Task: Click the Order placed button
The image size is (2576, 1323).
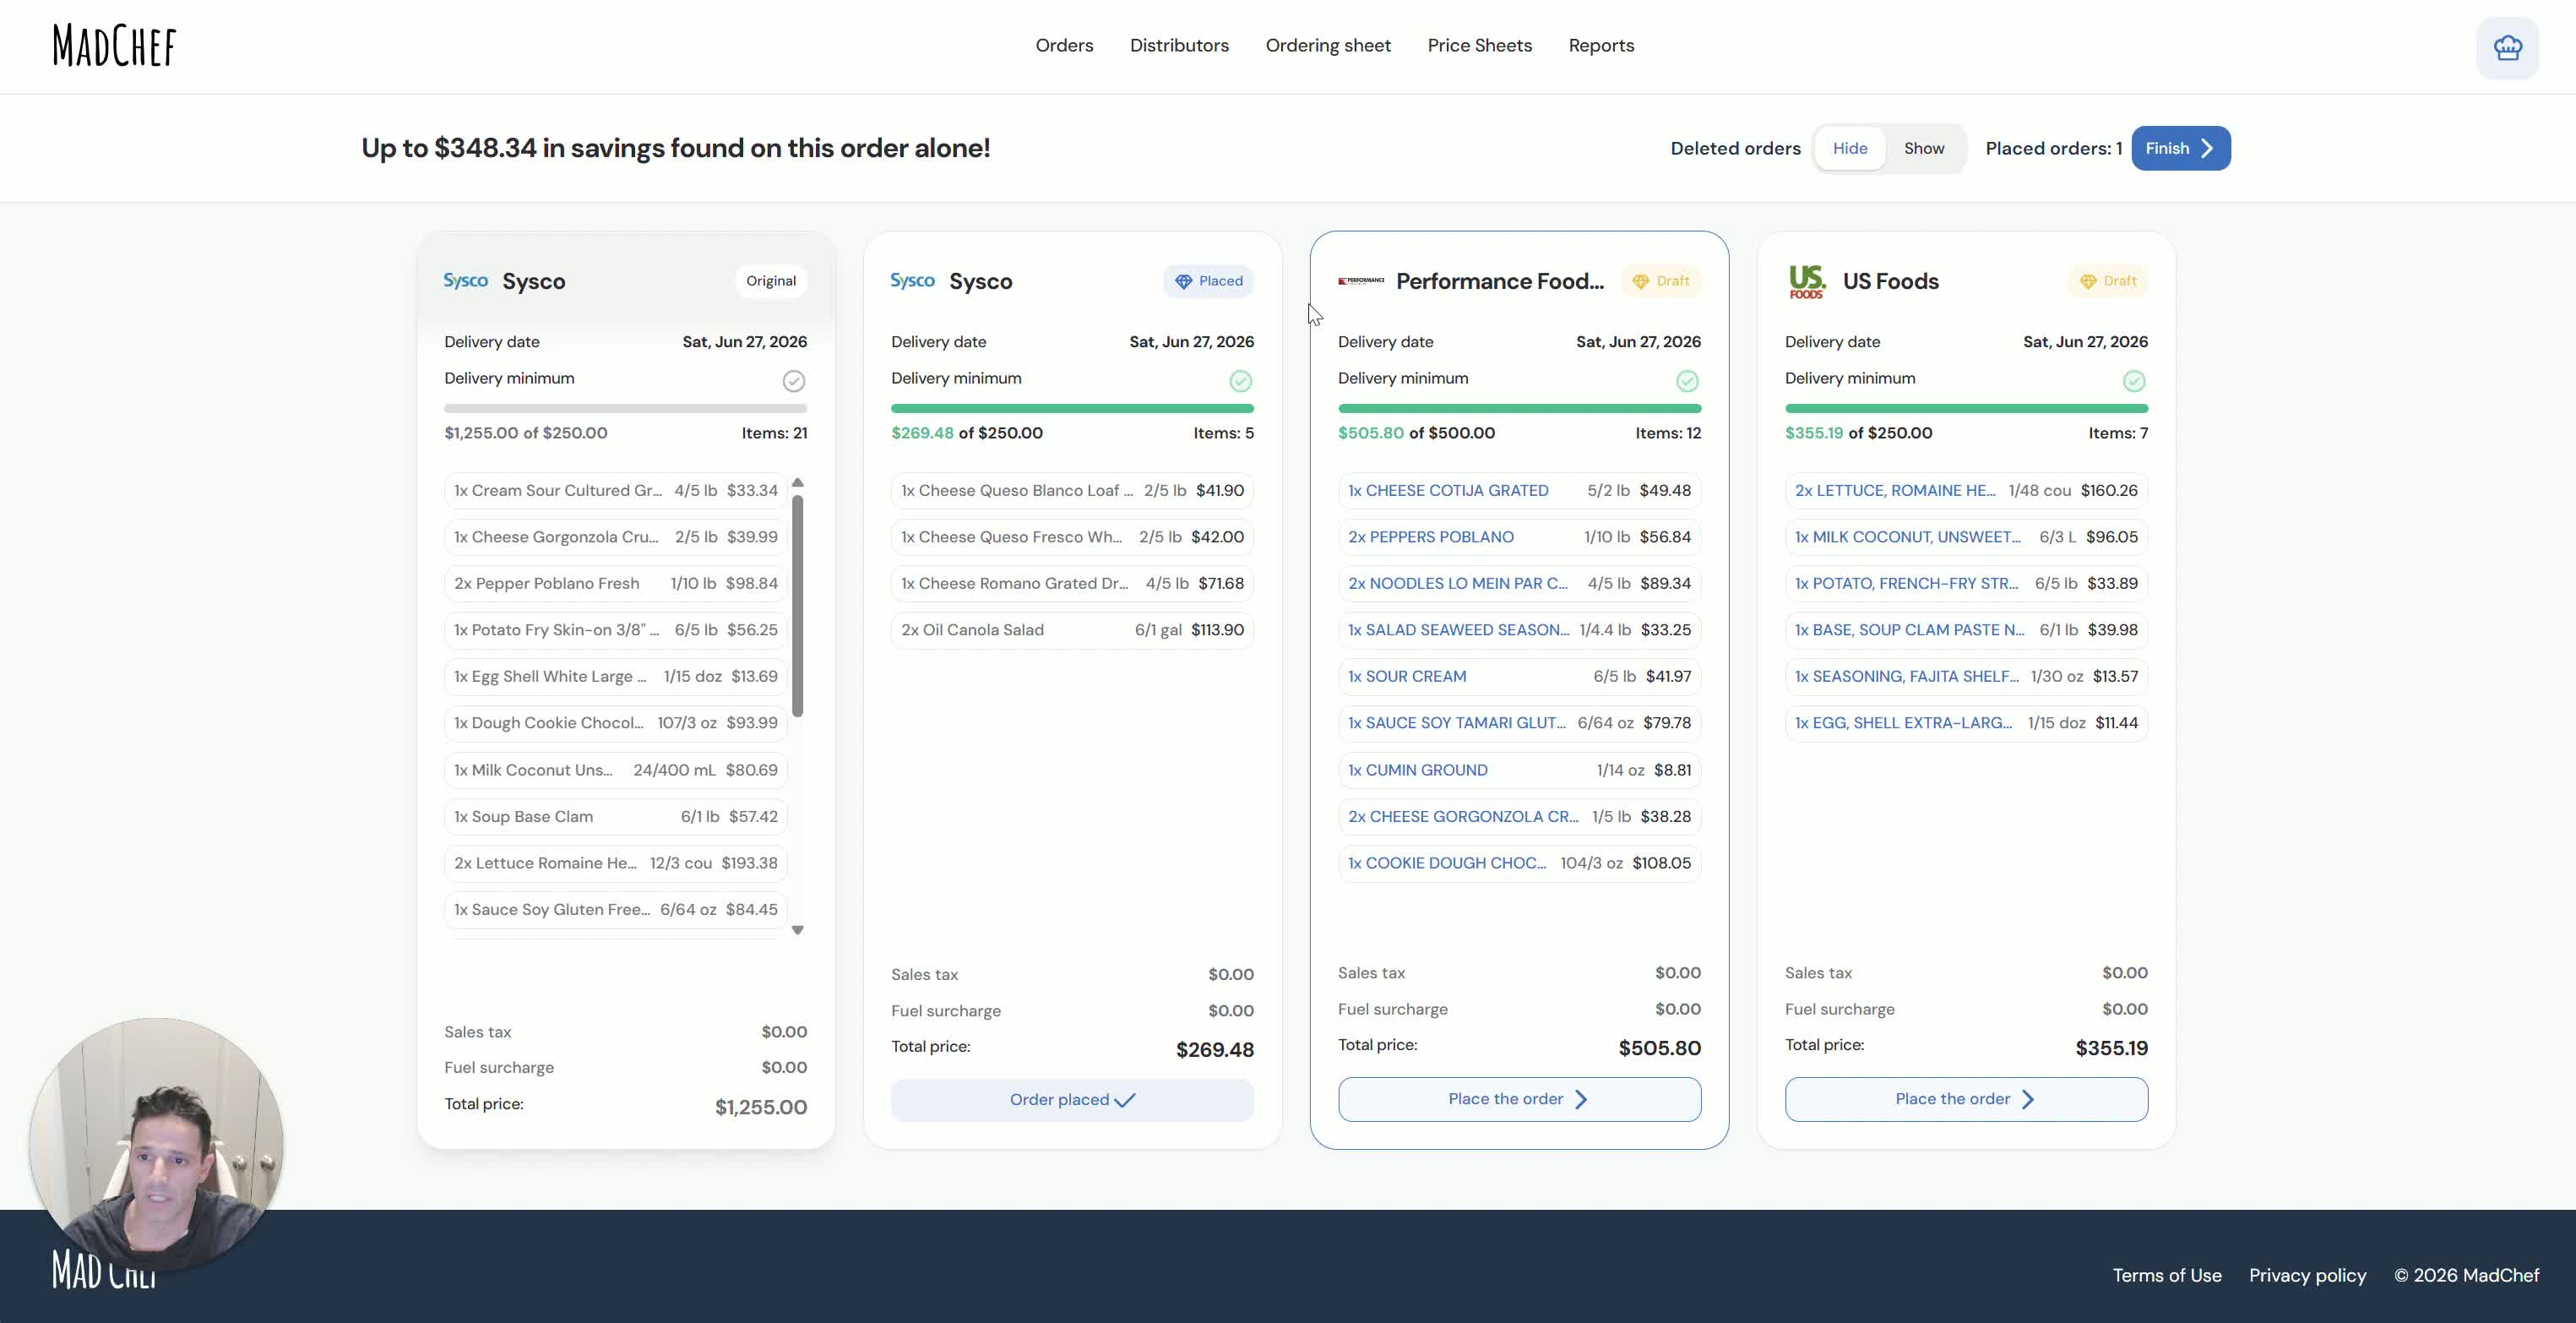Action: click(x=1072, y=1100)
